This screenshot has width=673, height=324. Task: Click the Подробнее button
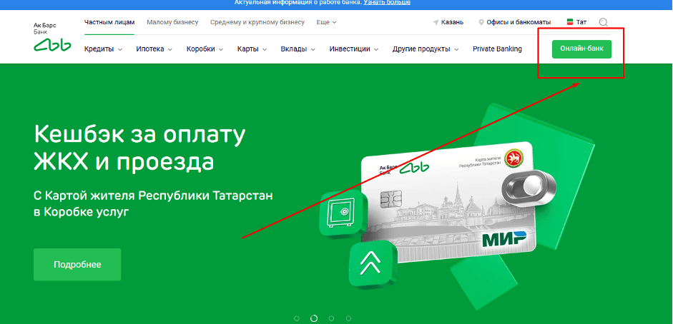pos(77,265)
